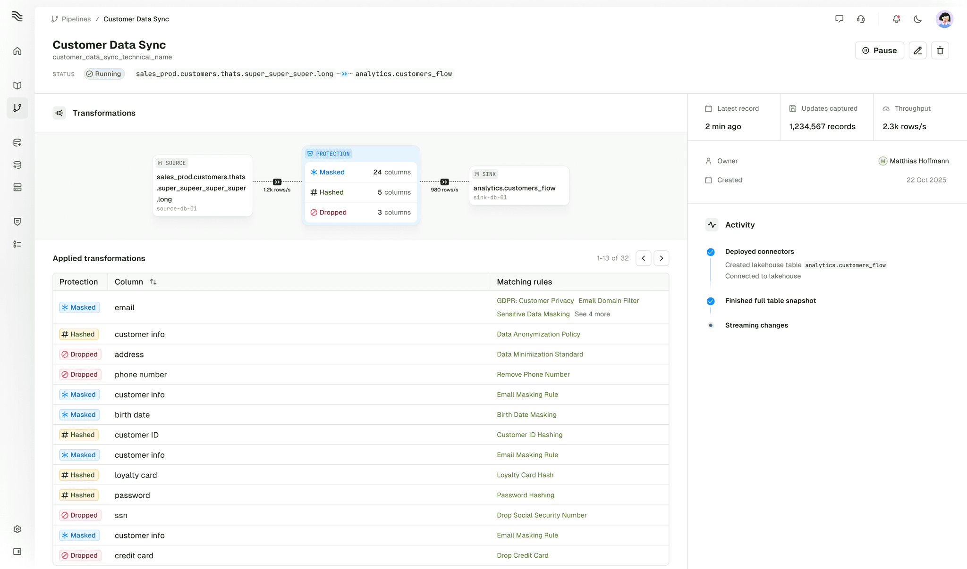Toggle sidebar panel collapse icon
Viewport: 967px width, 569px height.
pos(17,552)
